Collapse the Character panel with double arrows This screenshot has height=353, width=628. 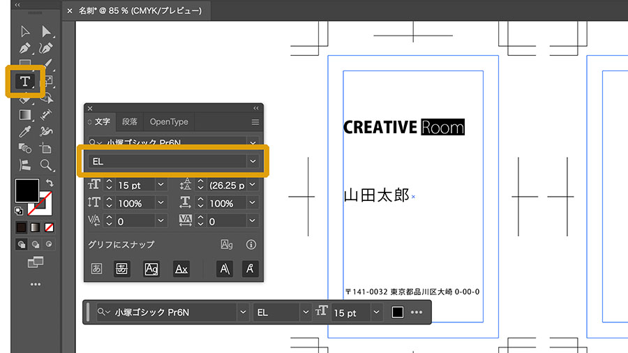256,108
